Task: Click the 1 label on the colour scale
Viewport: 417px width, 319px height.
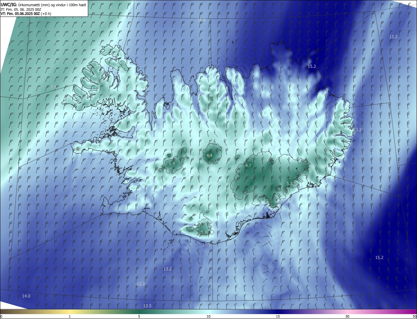Action: click(70, 316)
